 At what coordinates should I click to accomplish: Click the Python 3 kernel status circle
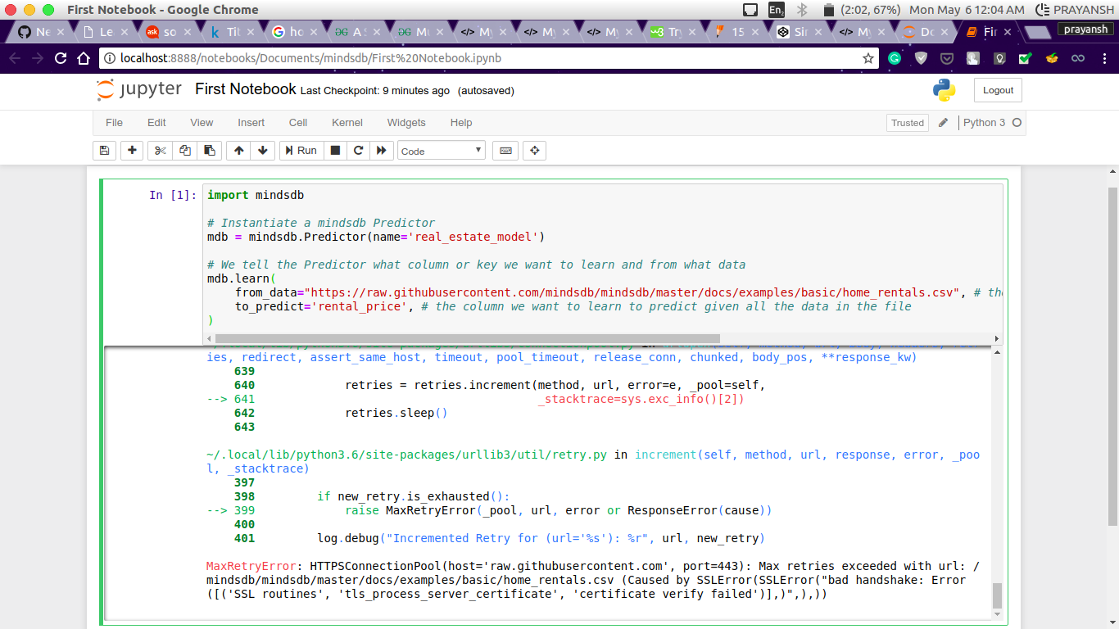point(1017,123)
